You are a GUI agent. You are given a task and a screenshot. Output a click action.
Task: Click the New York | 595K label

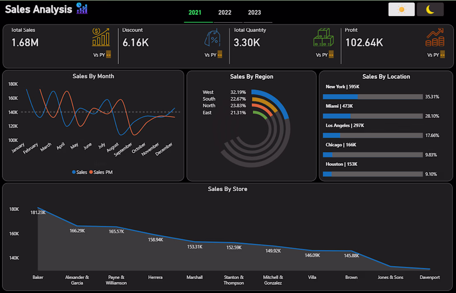pos(342,87)
